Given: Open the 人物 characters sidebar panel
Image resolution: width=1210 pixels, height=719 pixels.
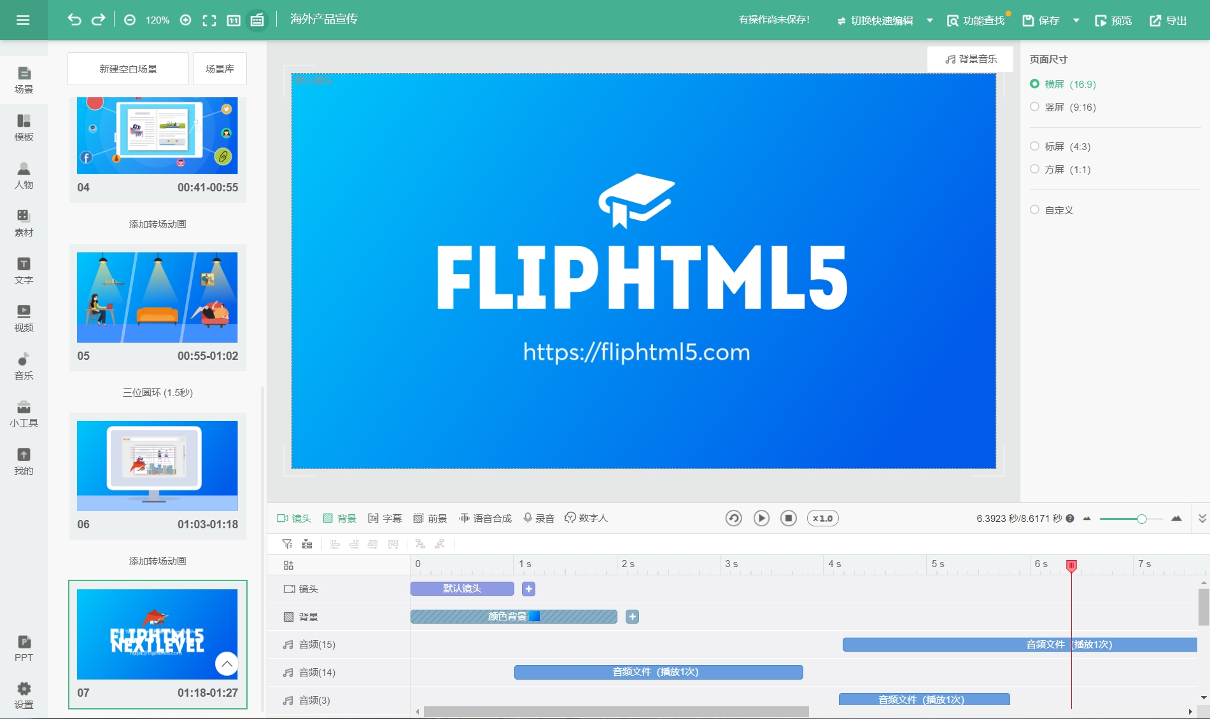Looking at the screenshot, I should pyautogui.click(x=24, y=176).
